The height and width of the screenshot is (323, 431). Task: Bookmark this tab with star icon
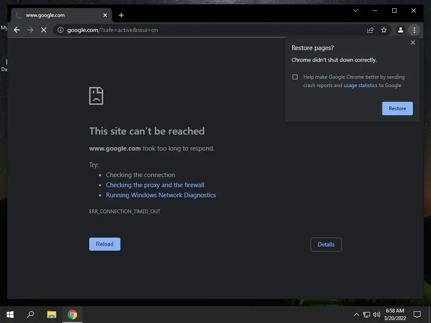[x=384, y=30]
